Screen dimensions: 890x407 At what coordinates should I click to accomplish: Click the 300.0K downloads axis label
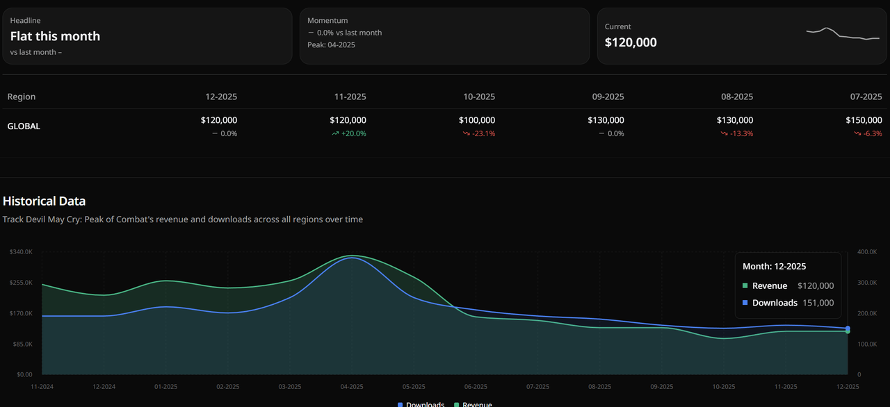[x=867, y=283]
